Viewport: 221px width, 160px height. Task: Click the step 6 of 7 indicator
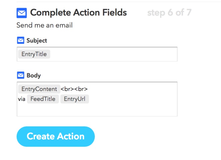coord(169,13)
